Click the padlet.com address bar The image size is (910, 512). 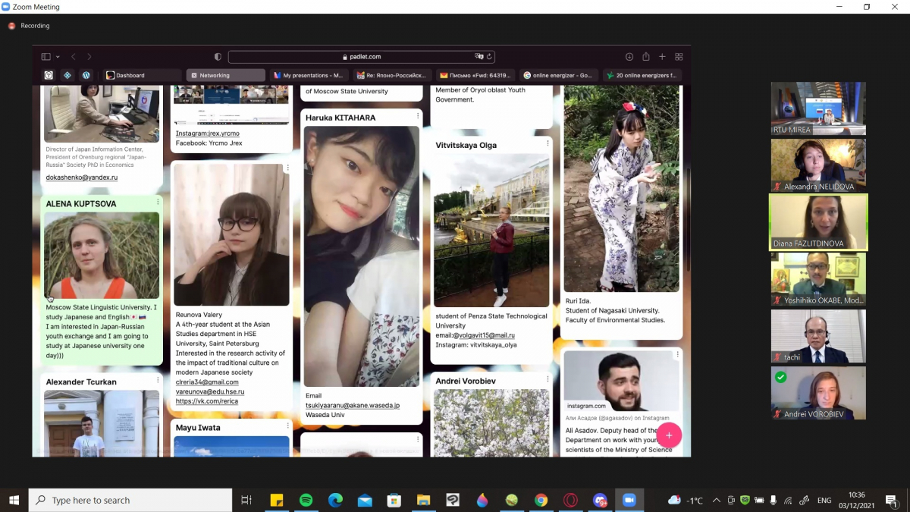pos(362,57)
